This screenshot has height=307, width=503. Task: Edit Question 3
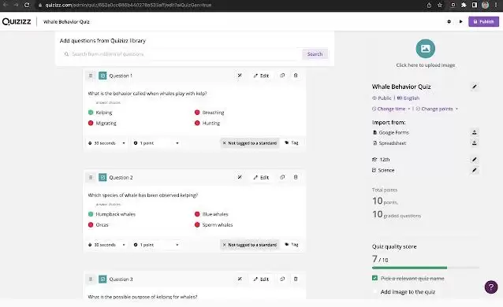click(261, 279)
